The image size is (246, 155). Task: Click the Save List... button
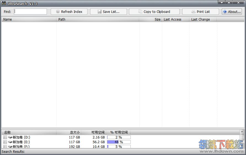tap(108, 12)
